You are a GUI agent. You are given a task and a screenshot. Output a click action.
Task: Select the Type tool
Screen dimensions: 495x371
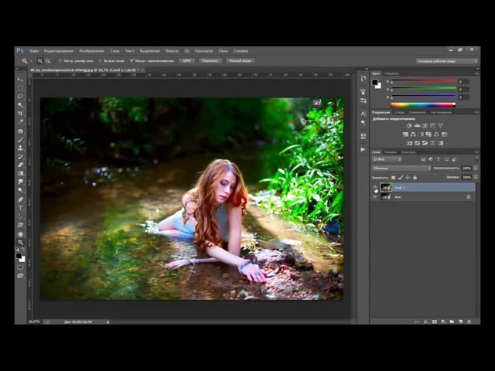click(20, 208)
